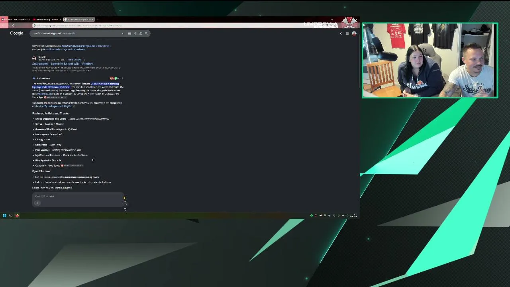Open the Google account avatar
The width and height of the screenshot is (510, 287).
click(x=354, y=33)
